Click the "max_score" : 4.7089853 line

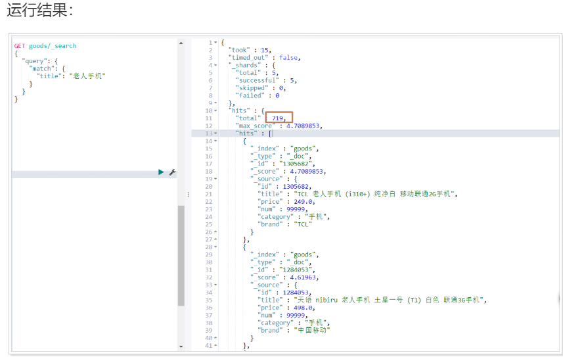click(x=279, y=126)
